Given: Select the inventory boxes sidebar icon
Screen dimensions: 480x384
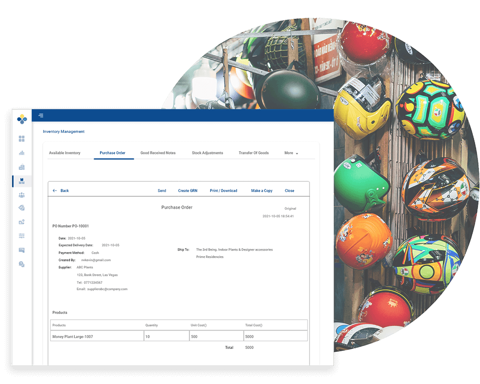Looking at the screenshot, I should pyautogui.click(x=22, y=181).
